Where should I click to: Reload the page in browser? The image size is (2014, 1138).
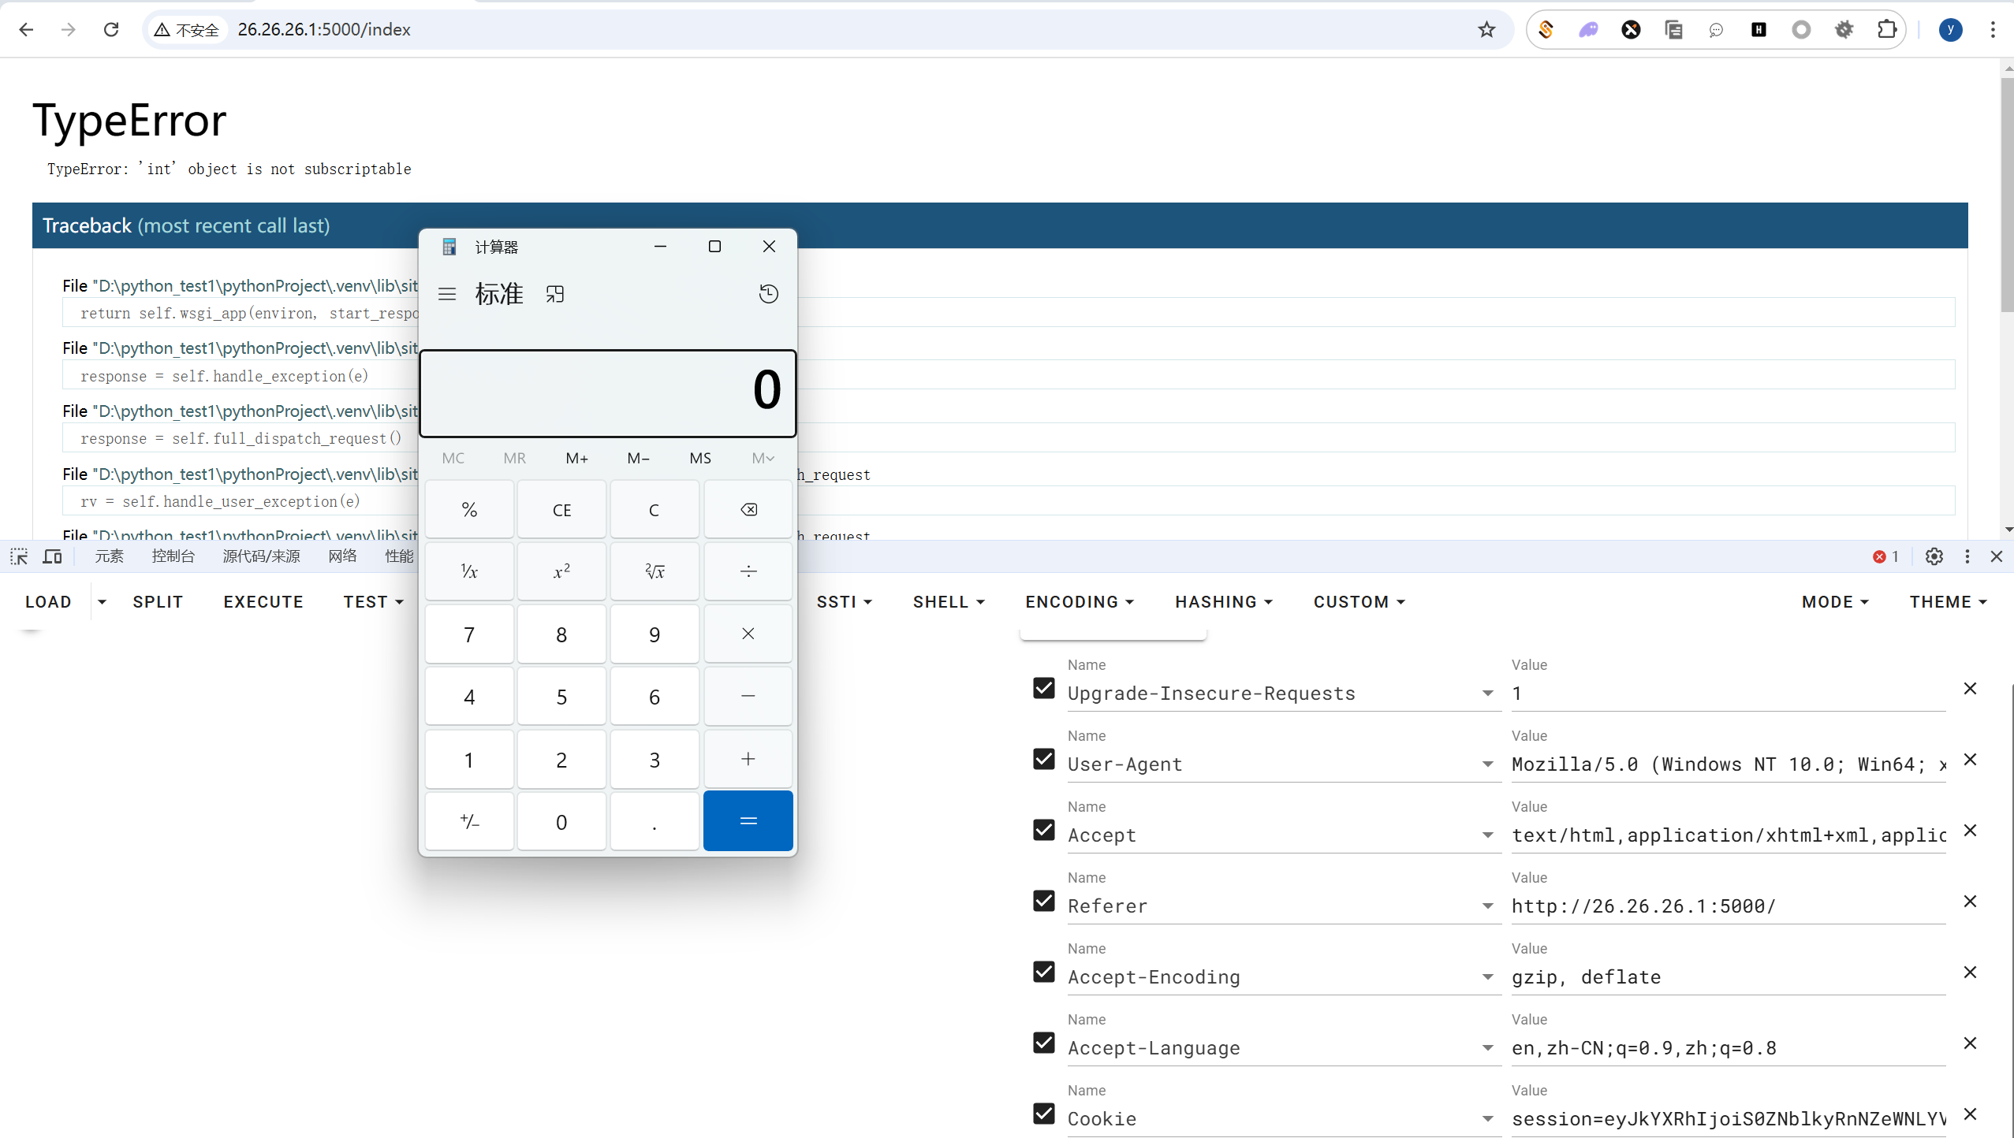111,30
